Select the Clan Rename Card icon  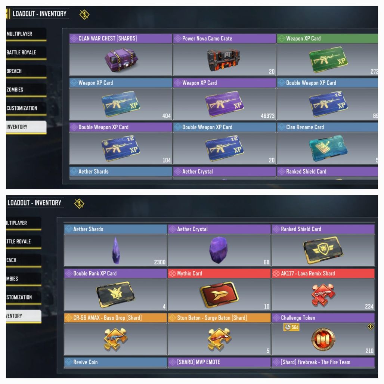pyautogui.click(x=328, y=148)
